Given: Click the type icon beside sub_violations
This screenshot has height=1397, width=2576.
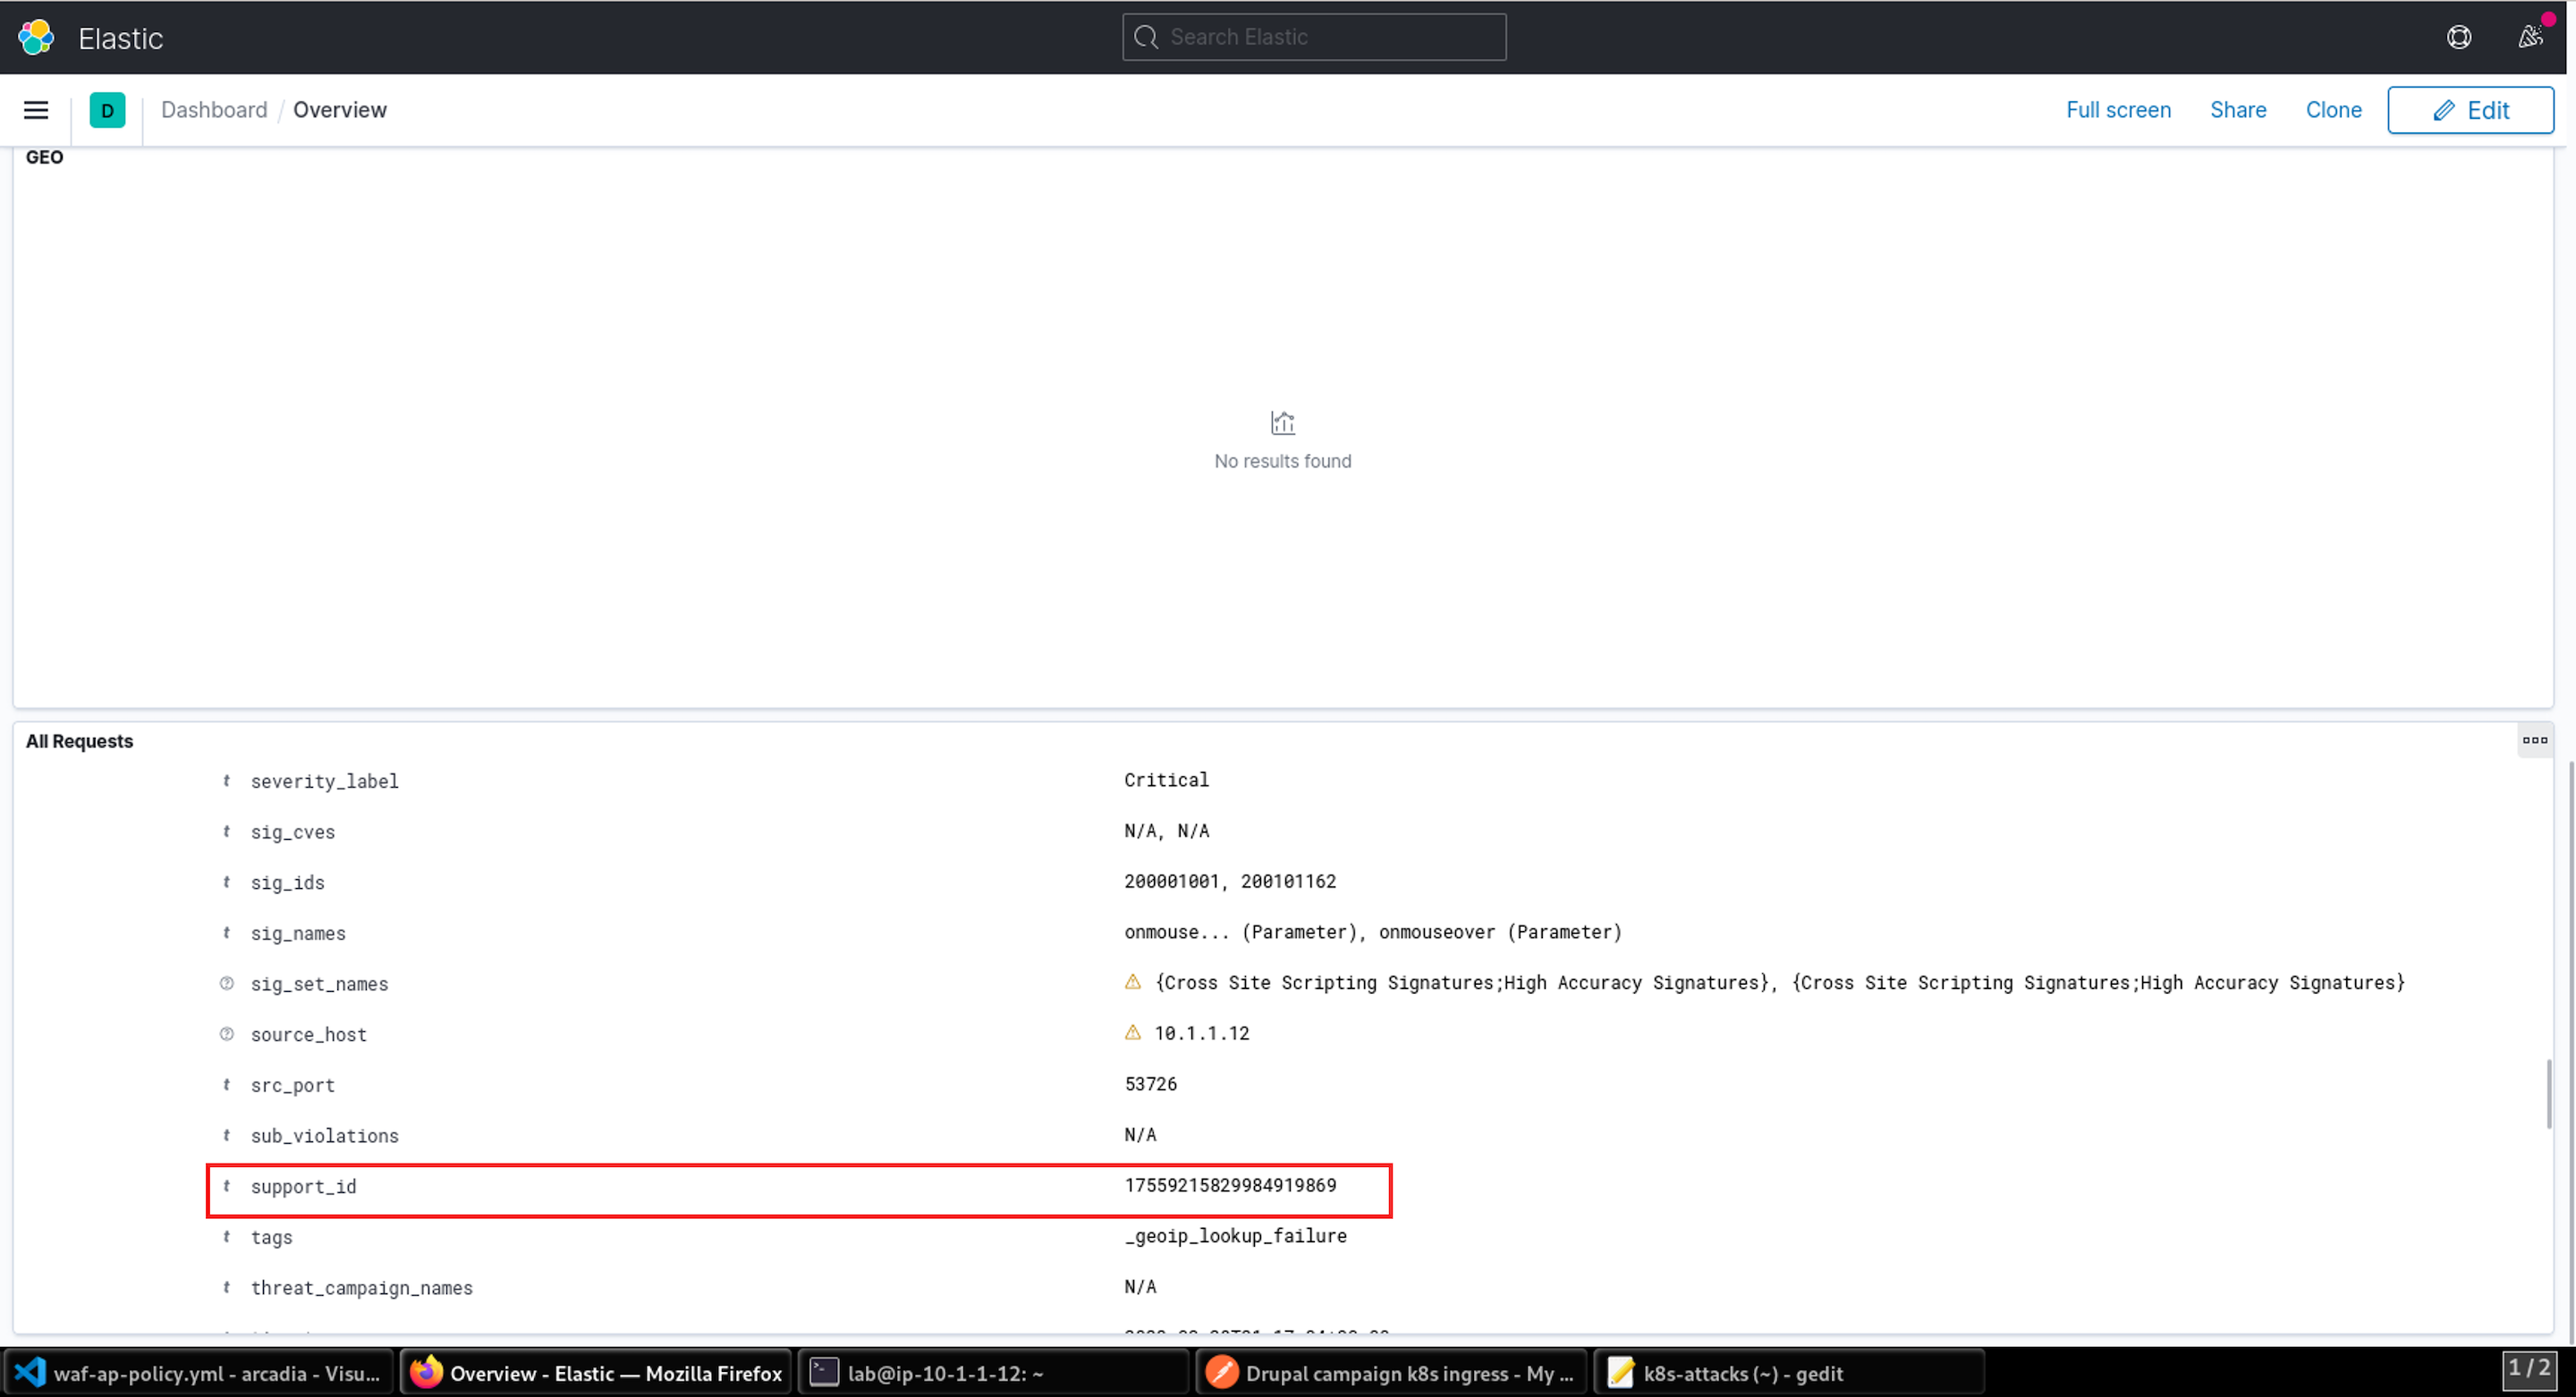Looking at the screenshot, I should tap(227, 1136).
